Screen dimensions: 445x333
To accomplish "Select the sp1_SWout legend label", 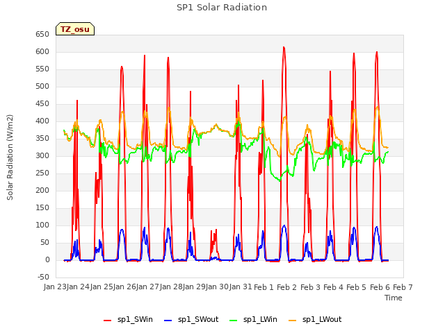I will (198, 320).
